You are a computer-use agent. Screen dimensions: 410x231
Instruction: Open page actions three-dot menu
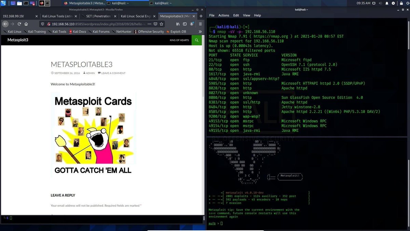pyautogui.click(x=149, y=24)
